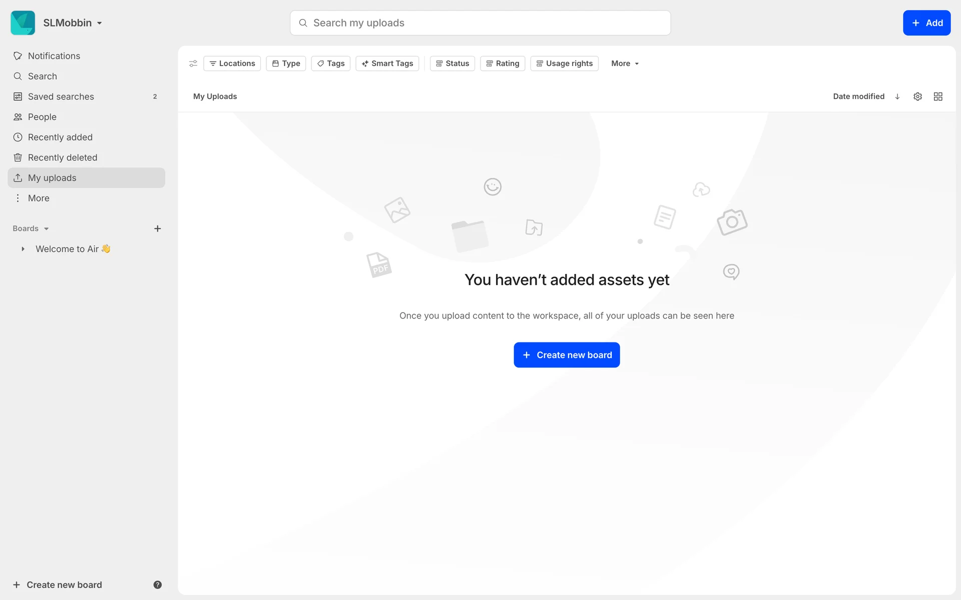Click the central Create new board button
The image size is (961, 600).
567,355
